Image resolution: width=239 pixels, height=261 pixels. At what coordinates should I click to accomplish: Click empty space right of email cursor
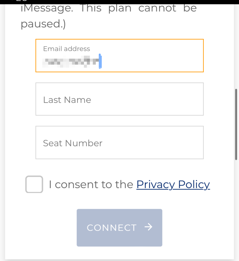coord(152,62)
